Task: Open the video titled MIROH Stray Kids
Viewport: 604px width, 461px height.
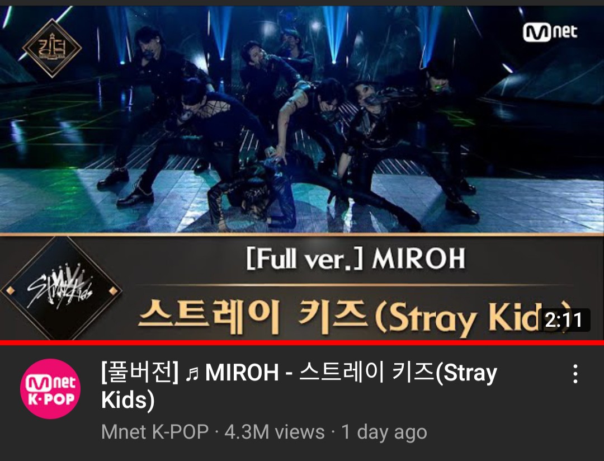Action: 299,386
